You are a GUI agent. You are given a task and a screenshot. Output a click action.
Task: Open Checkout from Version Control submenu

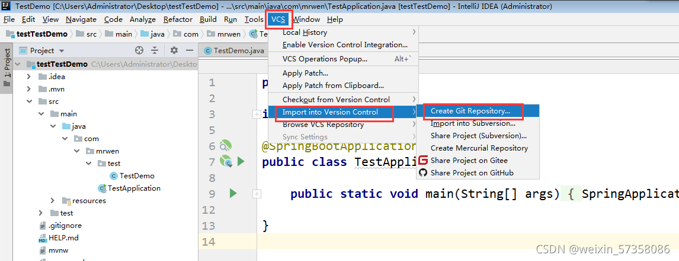point(343,100)
